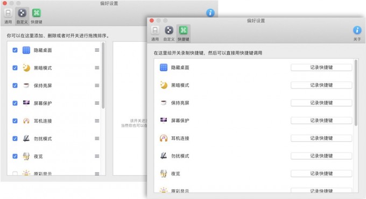
Task: Disable the 耳机连接 checkbox
Action: [15, 121]
